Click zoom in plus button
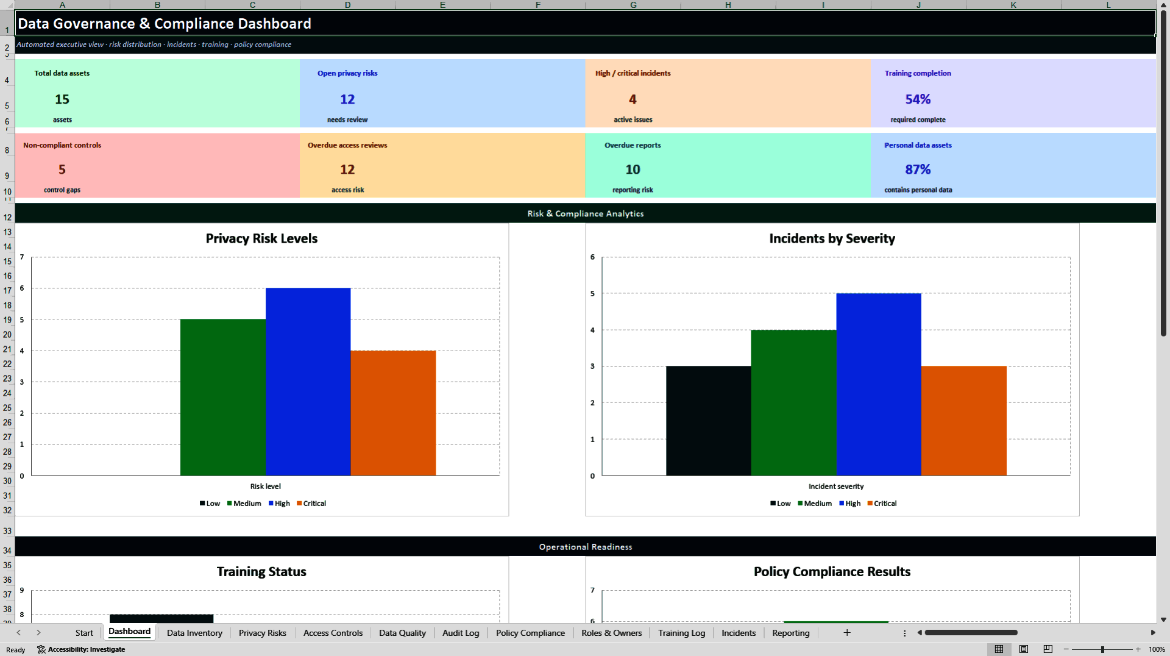The height and width of the screenshot is (656, 1170). [1138, 649]
